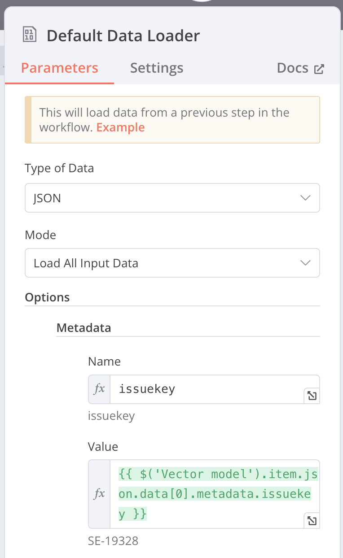Click the Default Data Loader title text
This screenshot has width=343, height=558.
(x=123, y=35)
